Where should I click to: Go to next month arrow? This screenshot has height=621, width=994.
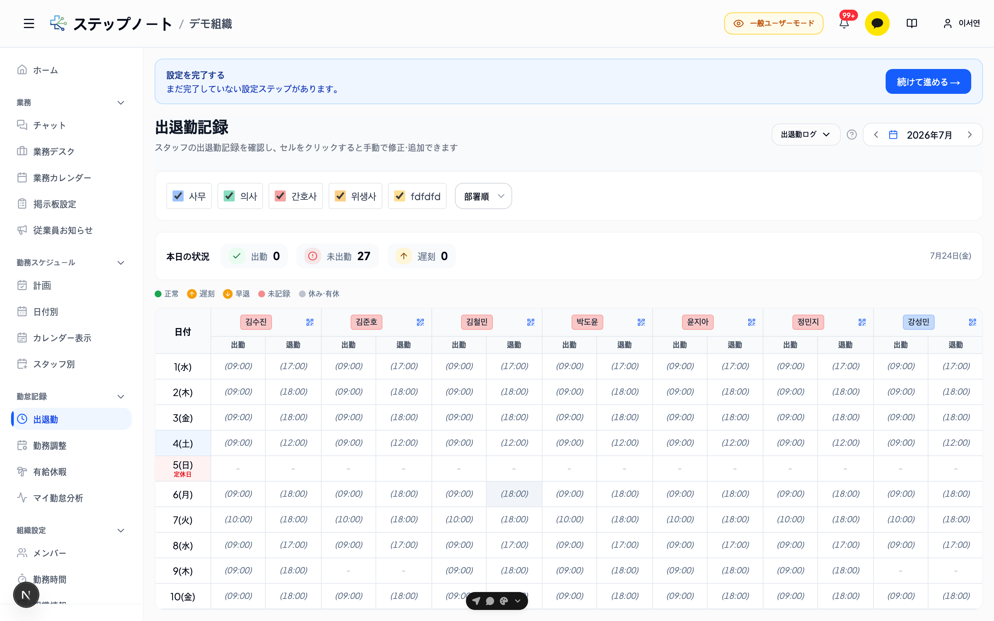[970, 135]
